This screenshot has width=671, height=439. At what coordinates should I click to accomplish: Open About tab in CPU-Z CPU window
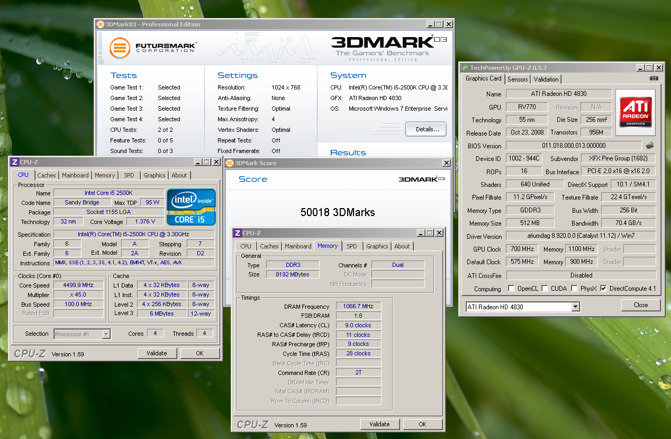(179, 175)
